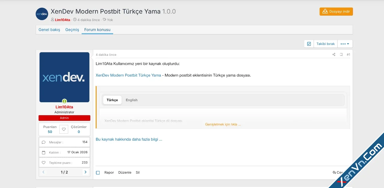Click the heart reaction box under Puanları
Screen dimensions: 384x188
click(x=64, y=129)
